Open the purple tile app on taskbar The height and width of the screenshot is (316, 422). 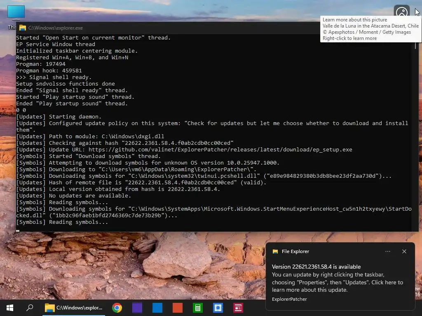(x=137, y=308)
